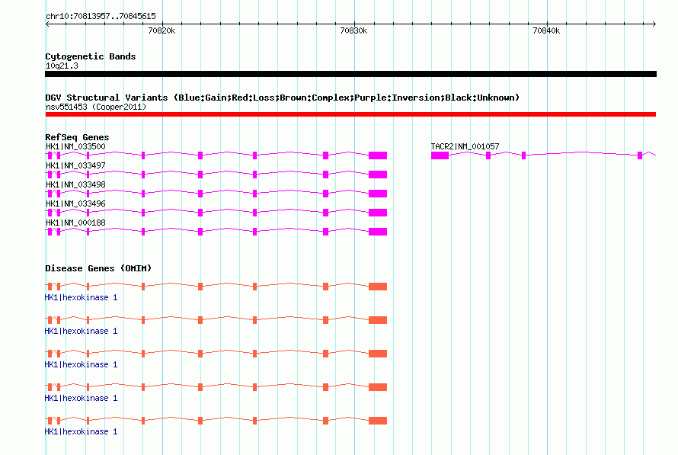678x455 pixels.
Task: Open the fifth HK1|hexokinase 1 OMIM link
Action: click(x=81, y=431)
